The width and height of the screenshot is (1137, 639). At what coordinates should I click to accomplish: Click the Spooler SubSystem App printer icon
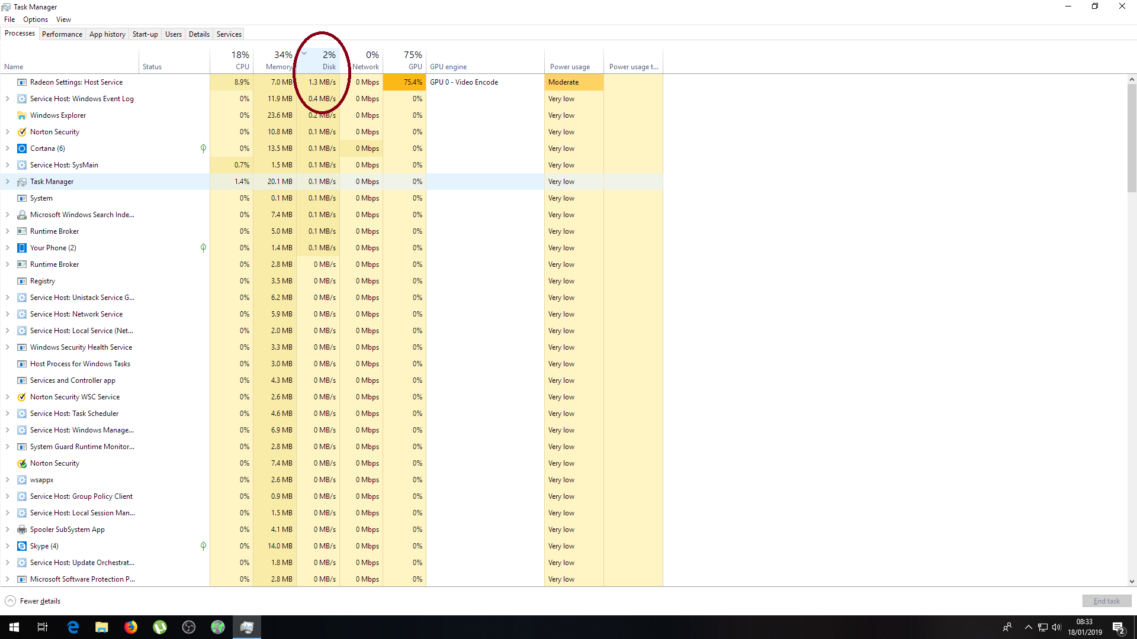click(x=22, y=530)
